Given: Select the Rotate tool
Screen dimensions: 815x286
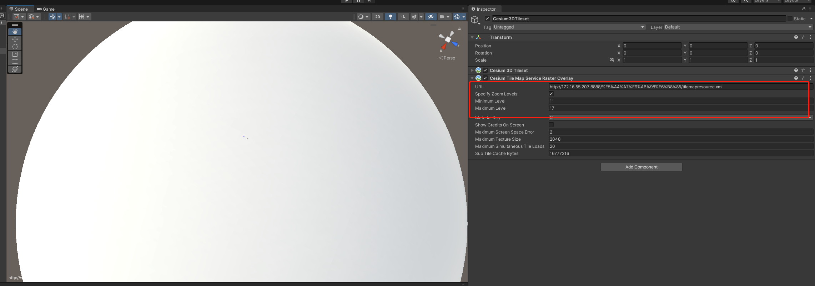Looking at the screenshot, I should 15,47.
